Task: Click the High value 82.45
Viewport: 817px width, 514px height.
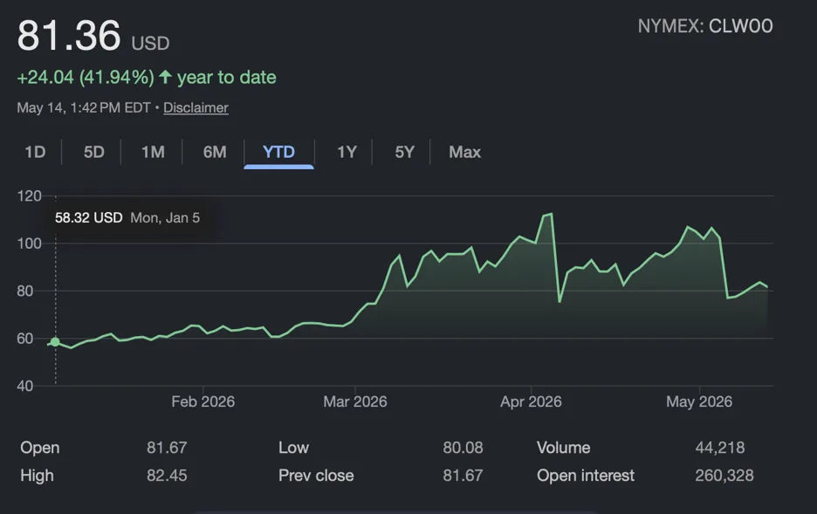Action: [x=167, y=476]
